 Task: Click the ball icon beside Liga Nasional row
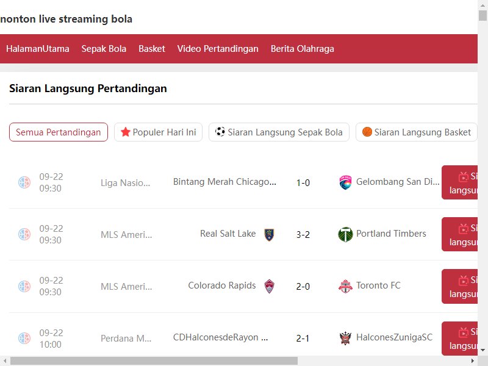(24, 182)
